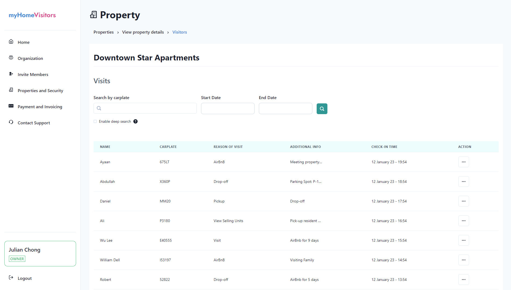Select the Visitors breadcrumb tab

point(180,32)
